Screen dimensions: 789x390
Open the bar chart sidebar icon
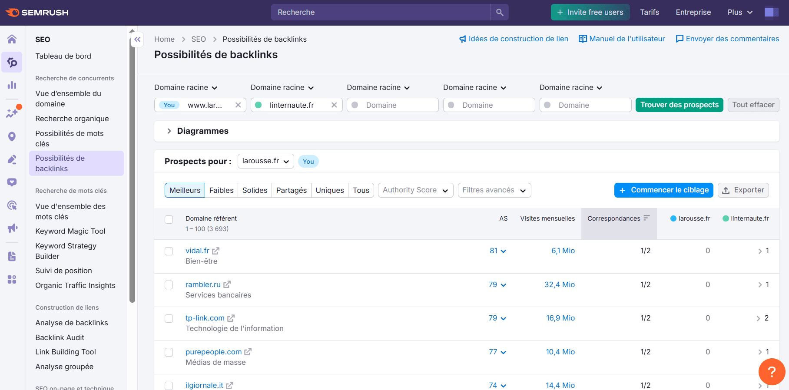coord(12,85)
